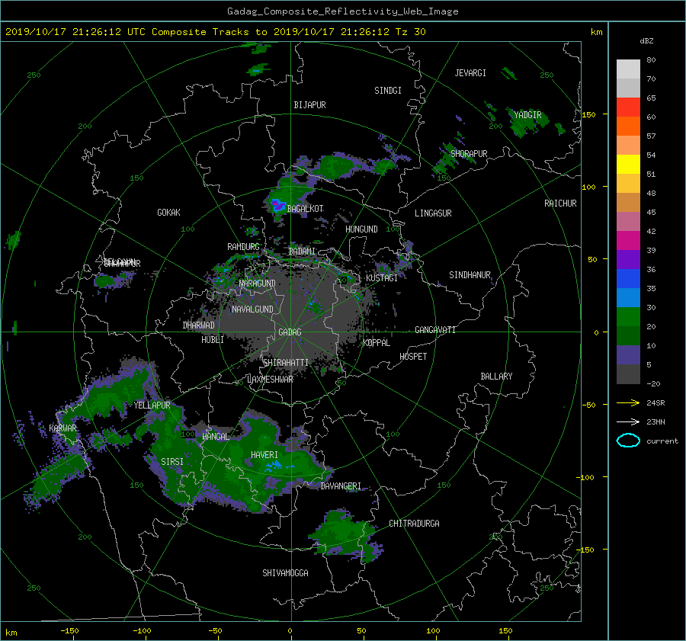
Task: Pick the bright green swatch between 30 and 20
Action: click(628, 317)
